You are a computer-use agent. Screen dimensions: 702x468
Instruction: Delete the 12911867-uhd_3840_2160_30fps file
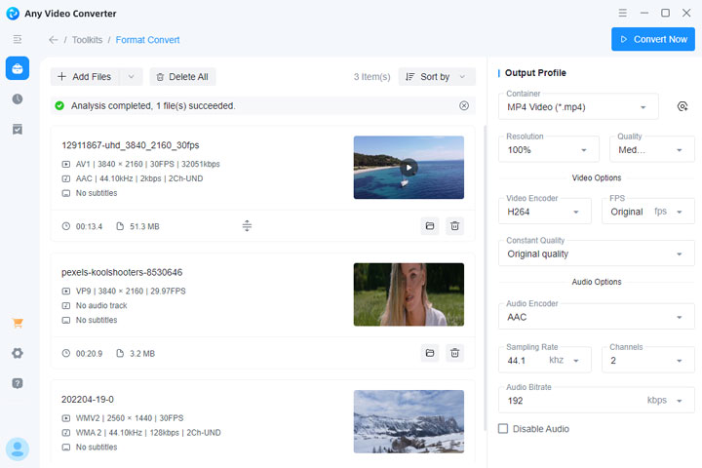pos(455,226)
